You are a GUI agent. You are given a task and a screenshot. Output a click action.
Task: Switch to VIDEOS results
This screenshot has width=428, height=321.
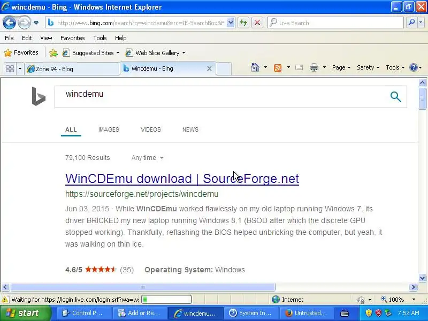pos(151,129)
